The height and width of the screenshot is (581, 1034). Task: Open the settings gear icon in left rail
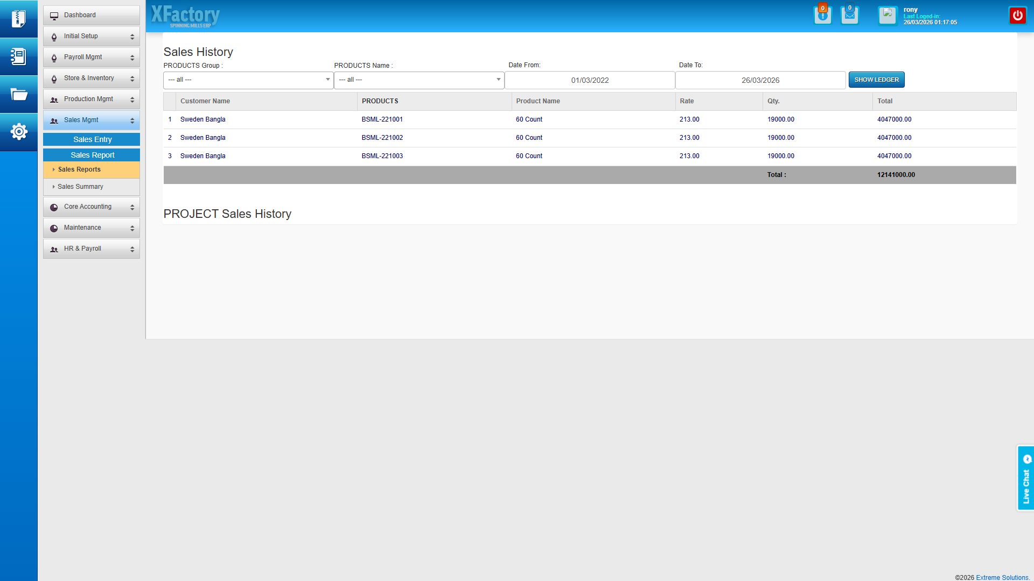(18, 131)
